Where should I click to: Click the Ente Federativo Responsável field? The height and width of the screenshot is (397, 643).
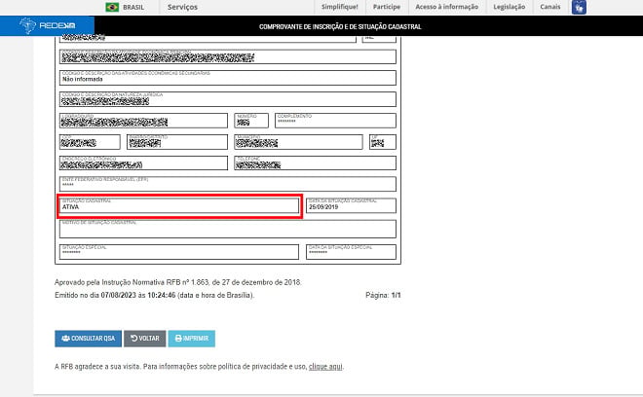pos(228,184)
